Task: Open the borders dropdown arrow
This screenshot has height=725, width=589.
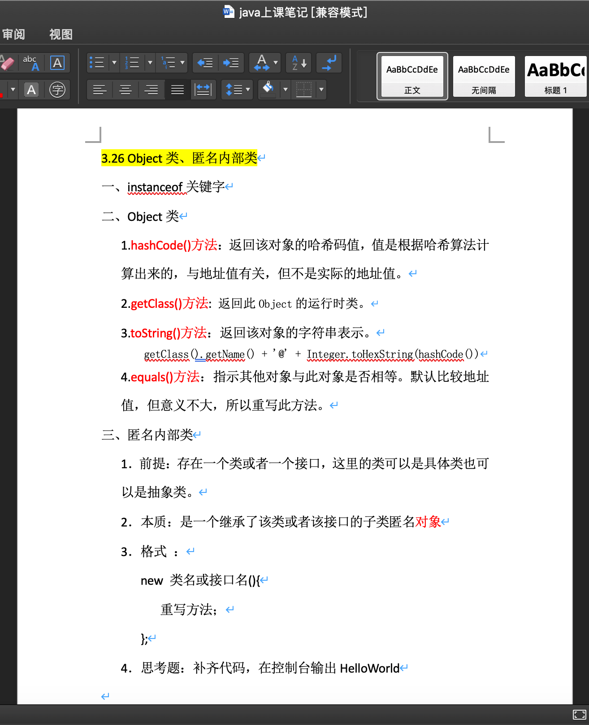Action: (321, 90)
